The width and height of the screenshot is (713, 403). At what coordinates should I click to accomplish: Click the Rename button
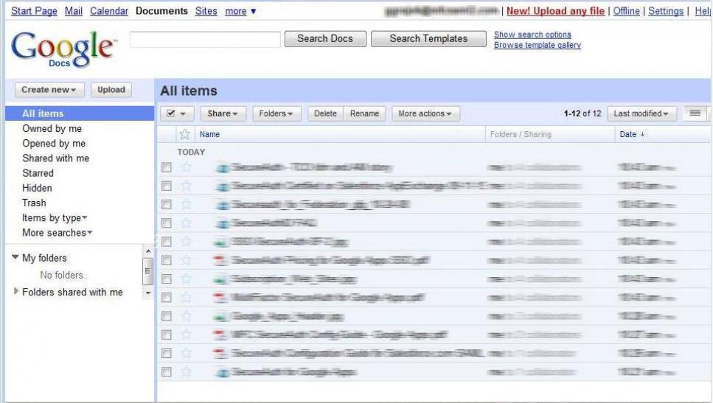tap(365, 113)
